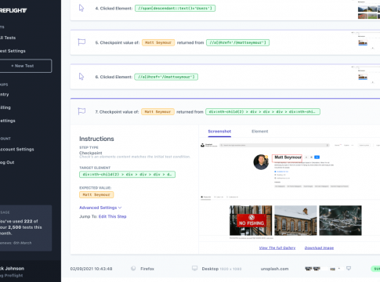Click the small monitor icon near status badge
Image resolution: width=380 pixels, height=282 pixels.
pyautogui.click(x=349, y=269)
